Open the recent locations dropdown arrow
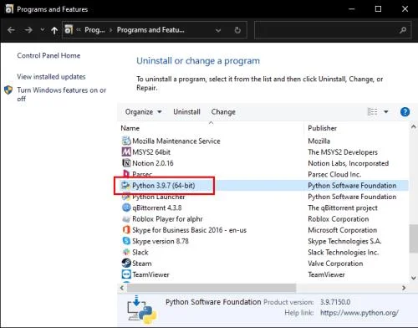This screenshot has width=418, height=328. pyautogui.click(x=43, y=29)
